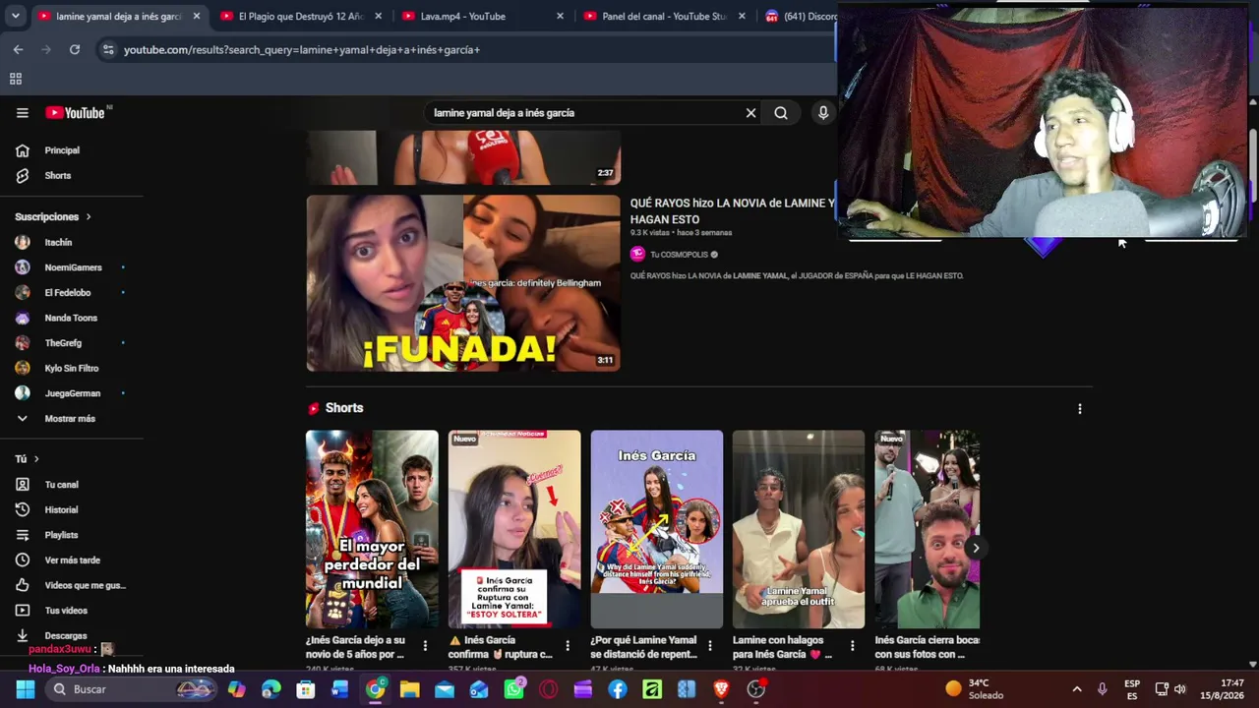Close the 'El Plagio que Destruyó' tab
The height and width of the screenshot is (708, 1259).
click(379, 16)
